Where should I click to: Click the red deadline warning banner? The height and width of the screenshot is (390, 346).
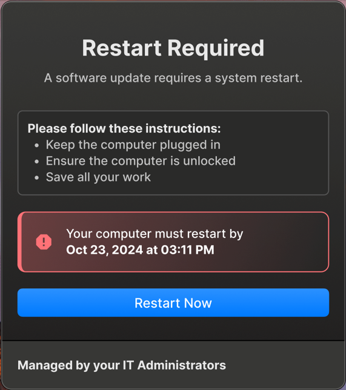pyautogui.click(x=173, y=242)
